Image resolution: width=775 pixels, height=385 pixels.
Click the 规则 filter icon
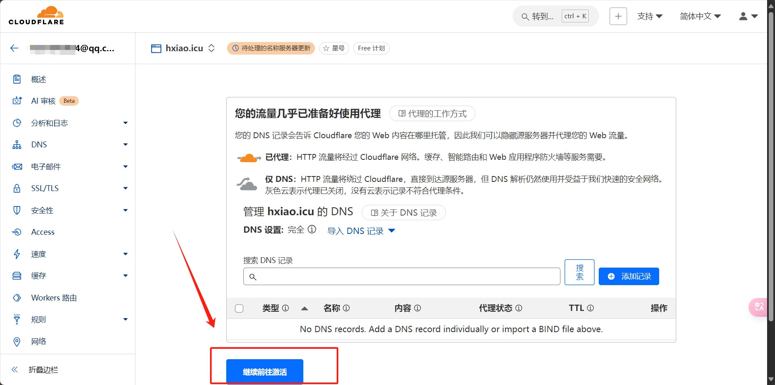click(x=17, y=319)
